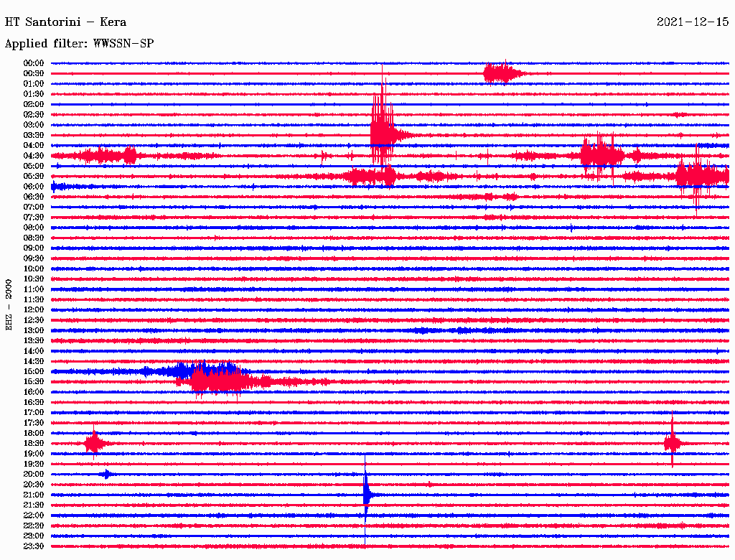Click the 23:00 time label
The image size is (735, 560).
[34, 536]
